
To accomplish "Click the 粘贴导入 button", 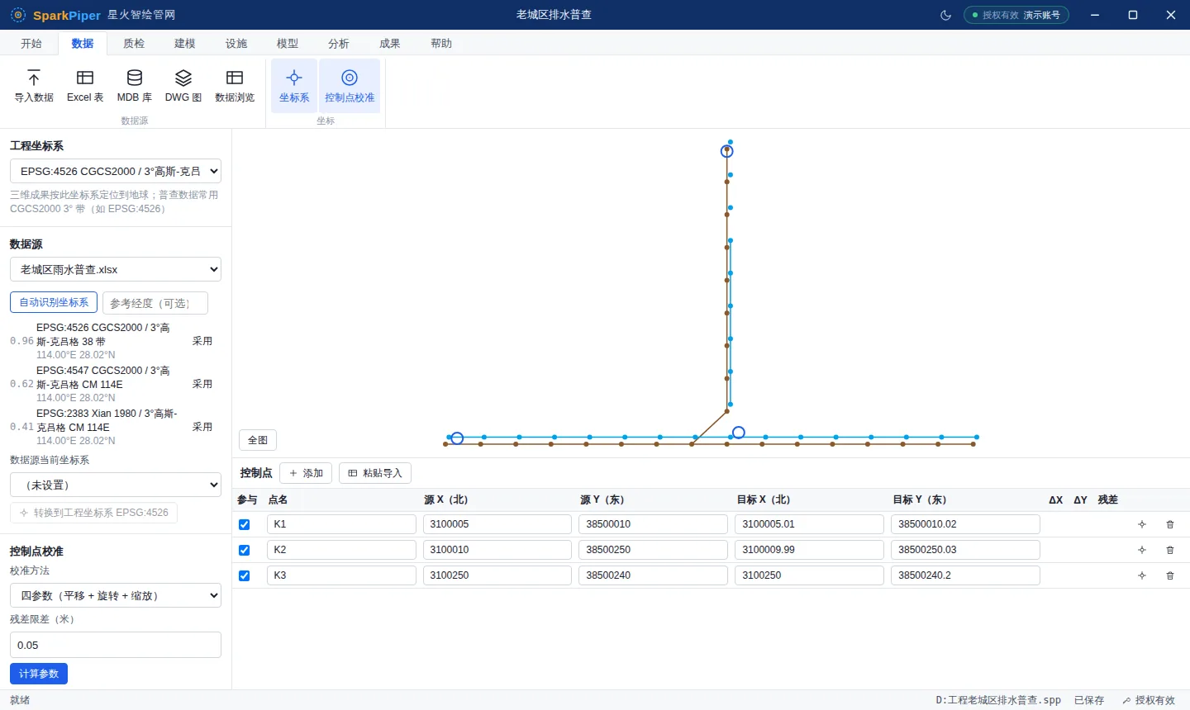I will tap(375, 473).
